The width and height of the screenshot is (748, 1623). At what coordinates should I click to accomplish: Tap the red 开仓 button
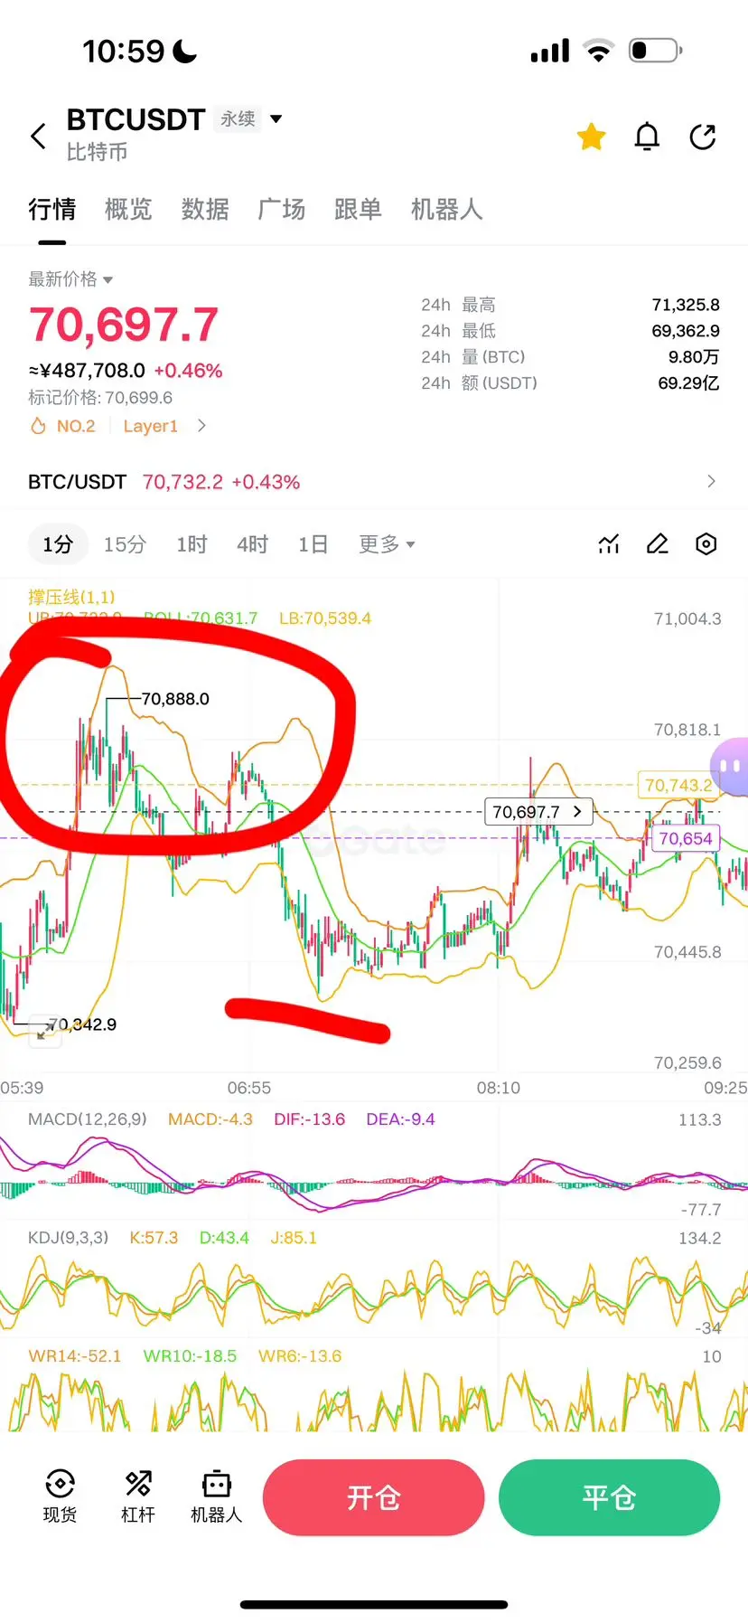[374, 1497]
